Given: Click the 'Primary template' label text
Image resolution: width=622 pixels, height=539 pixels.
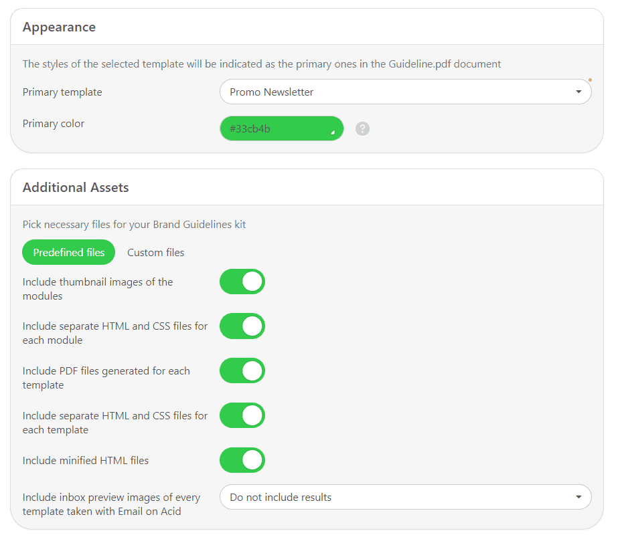Looking at the screenshot, I should [62, 92].
